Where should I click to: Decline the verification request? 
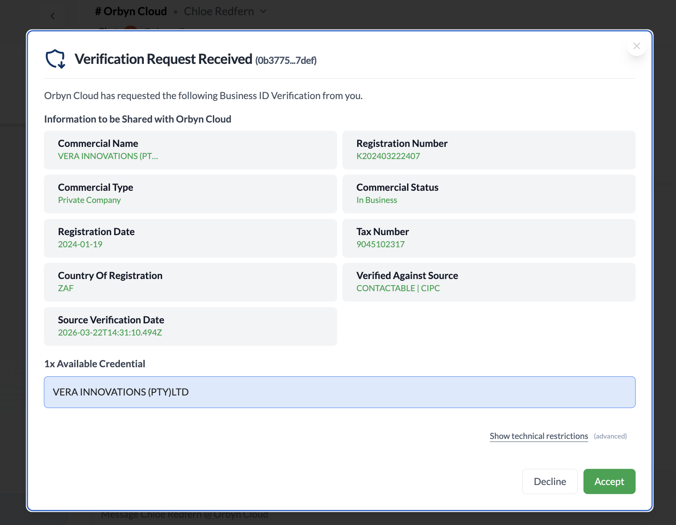tap(550, 481)
